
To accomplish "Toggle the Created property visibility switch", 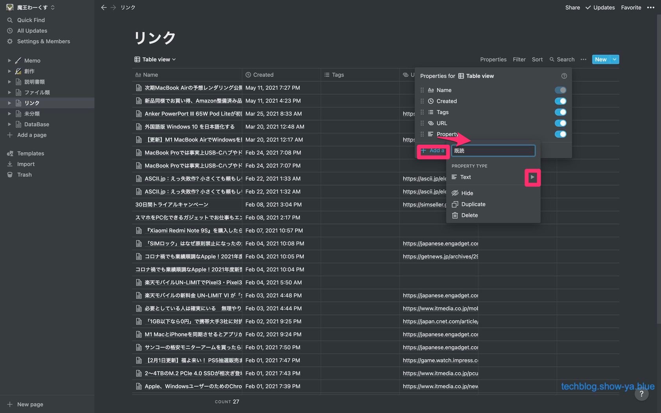I will pyautogui.click(x=560, y=101).
